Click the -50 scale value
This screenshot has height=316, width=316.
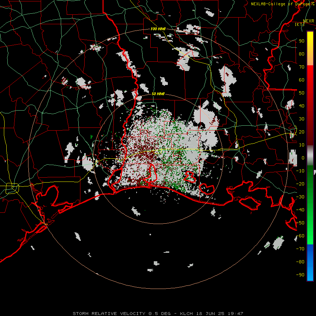click(300, 223)
